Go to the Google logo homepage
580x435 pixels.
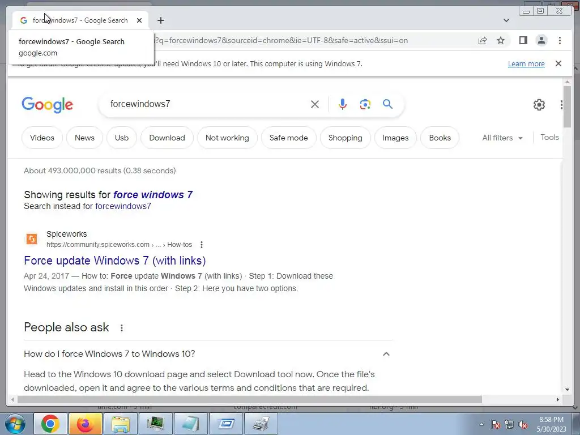click(x=47, y=105)
